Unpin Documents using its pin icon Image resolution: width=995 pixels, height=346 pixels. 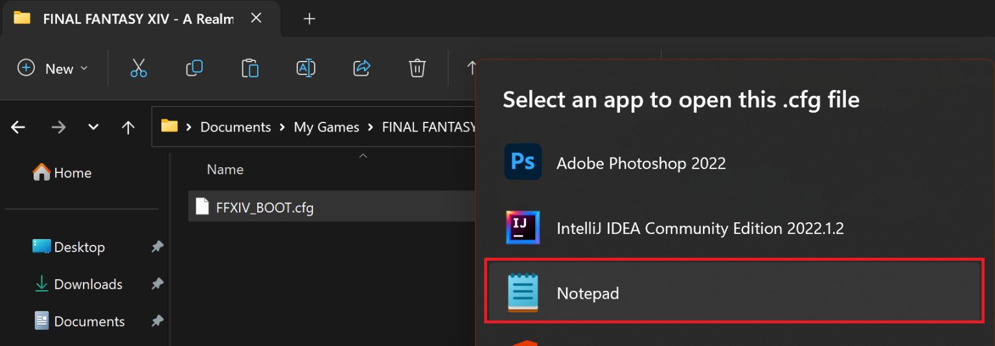pyautogui.click(x=157, y=321)
